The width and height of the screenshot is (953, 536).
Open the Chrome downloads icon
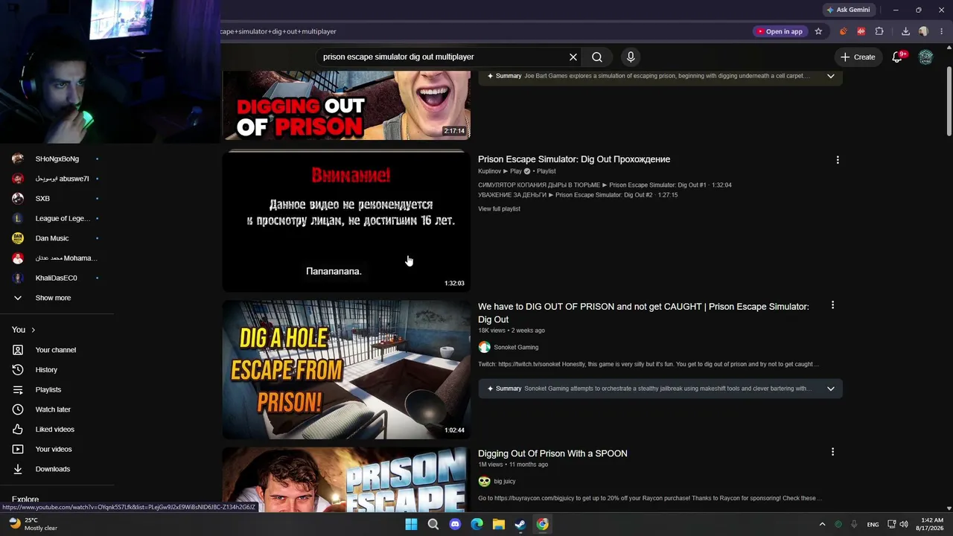tap(905, 31)
